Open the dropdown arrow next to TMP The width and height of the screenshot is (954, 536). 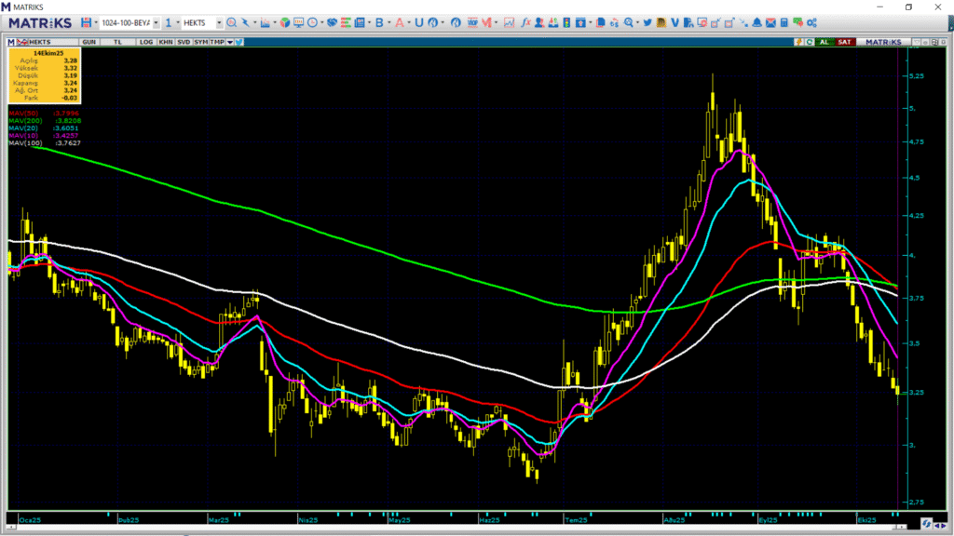[x=229, y=42]
